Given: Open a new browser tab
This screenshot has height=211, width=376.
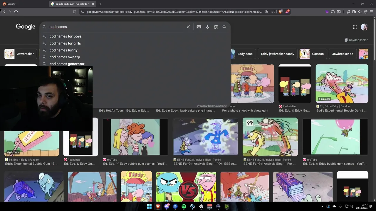Looking at the screenshot, I should [x=100, y=4].
